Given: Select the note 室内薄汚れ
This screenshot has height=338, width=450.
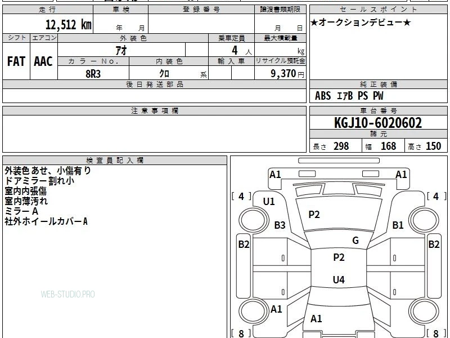Looking at the screenshot, I should (26, 201).
